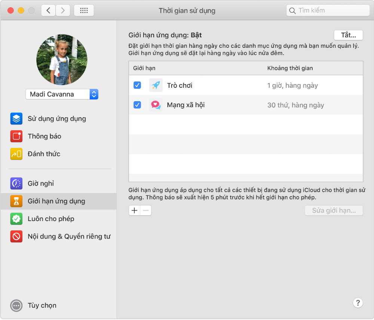Click the Tìm kiếm search field
The height and width of the screenshot is (320, 374).
[x=328, y=10]
